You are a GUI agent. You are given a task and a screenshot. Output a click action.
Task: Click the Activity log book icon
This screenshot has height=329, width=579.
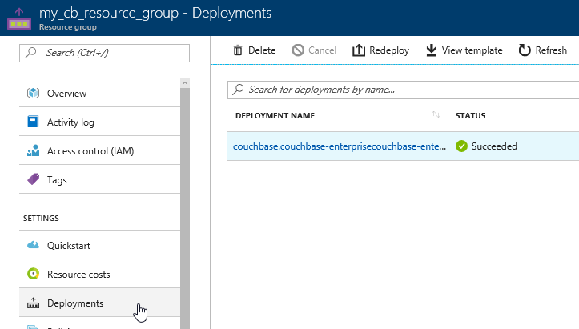pyautogui.click(x=33, y=122)
